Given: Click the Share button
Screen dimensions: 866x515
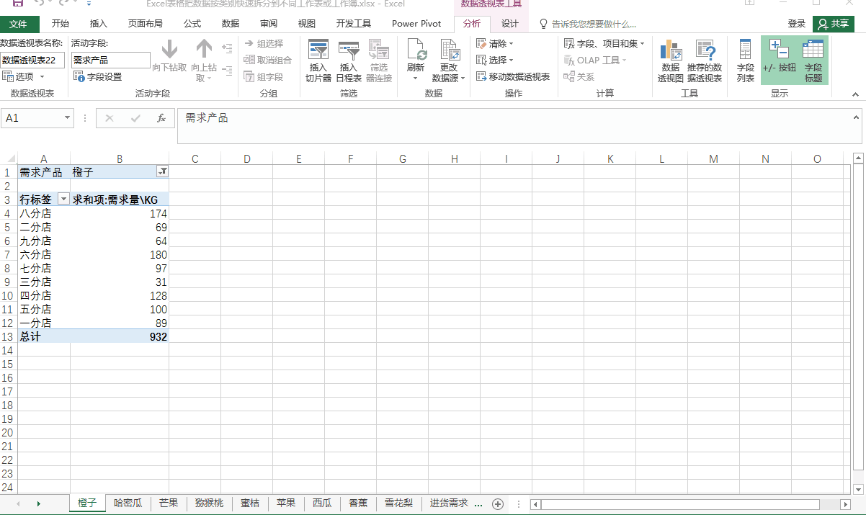Looking at the screenshot, I should point(834,24).
